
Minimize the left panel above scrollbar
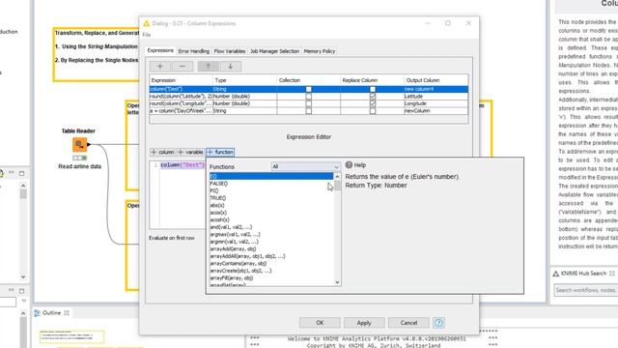pyautogui.click(x=11, y=172)
